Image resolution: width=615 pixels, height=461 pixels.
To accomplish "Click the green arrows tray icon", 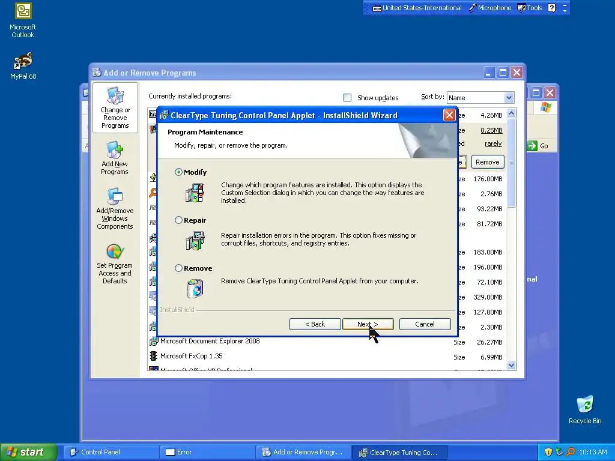I will pyautogui.click(x=560, y=452).
